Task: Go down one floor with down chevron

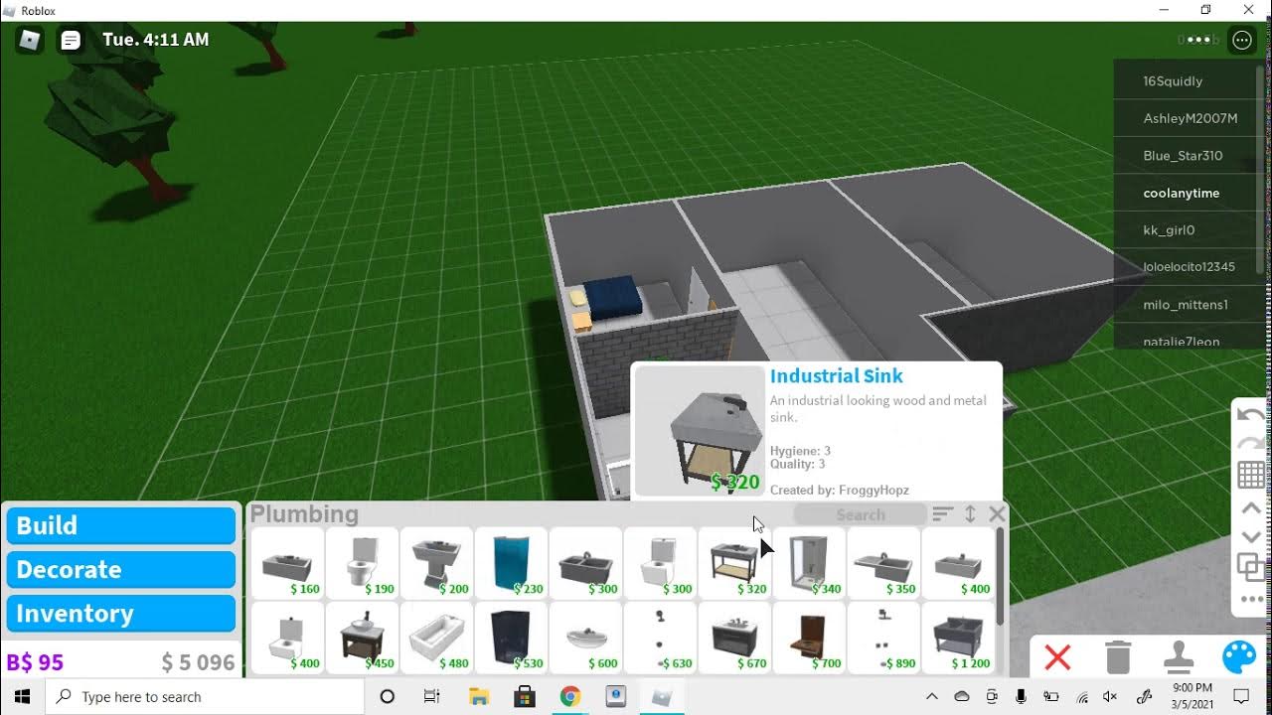Action: (1251, 537)
